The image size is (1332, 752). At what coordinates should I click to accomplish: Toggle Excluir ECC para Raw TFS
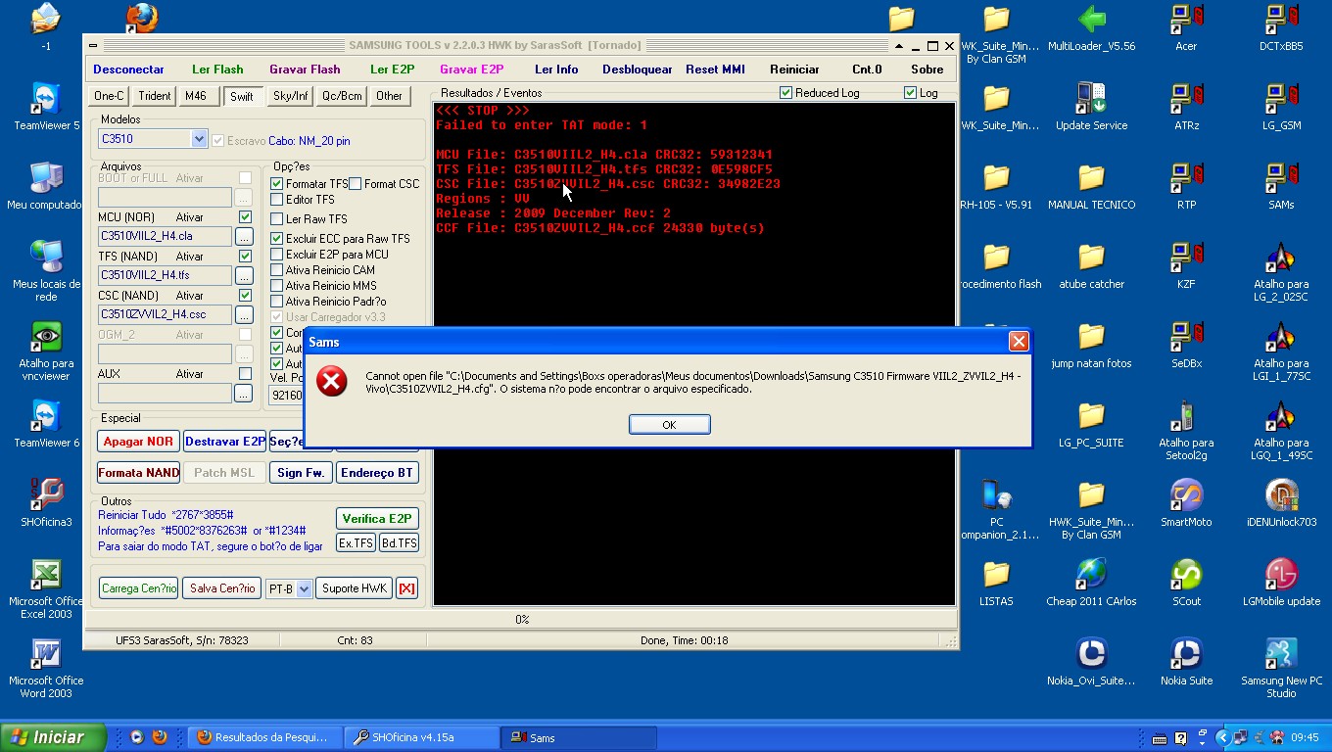click(277, 239)
